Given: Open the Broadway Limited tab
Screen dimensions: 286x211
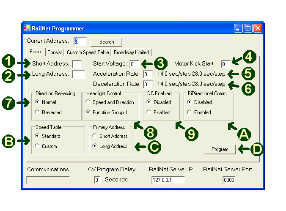Looking at the screenshot, I should 131,52.
